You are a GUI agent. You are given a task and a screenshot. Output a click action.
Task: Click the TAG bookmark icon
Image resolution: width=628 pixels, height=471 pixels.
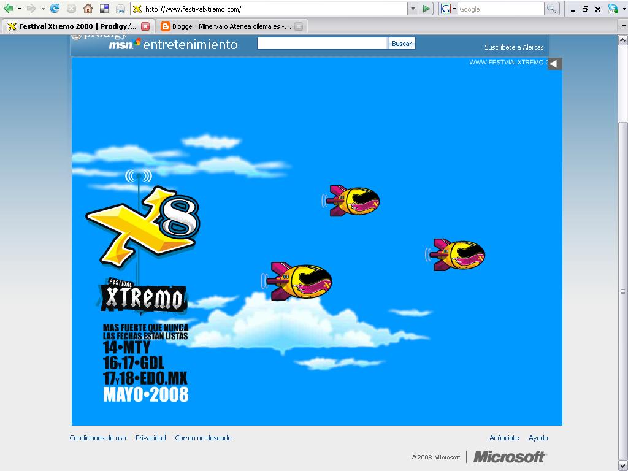pyautogui.click(x=120, y=9)
